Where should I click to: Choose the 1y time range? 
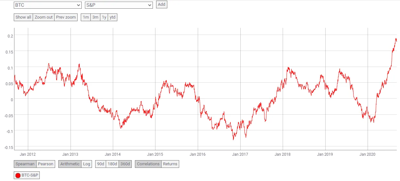point(104,17)
